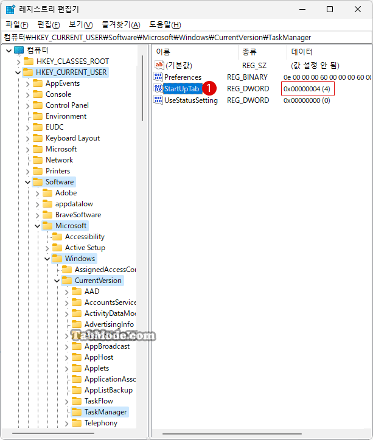Expand the HKEY_CLASSES_ROOT node
This screenshot has height=440, width=373.
click(18, 61)
